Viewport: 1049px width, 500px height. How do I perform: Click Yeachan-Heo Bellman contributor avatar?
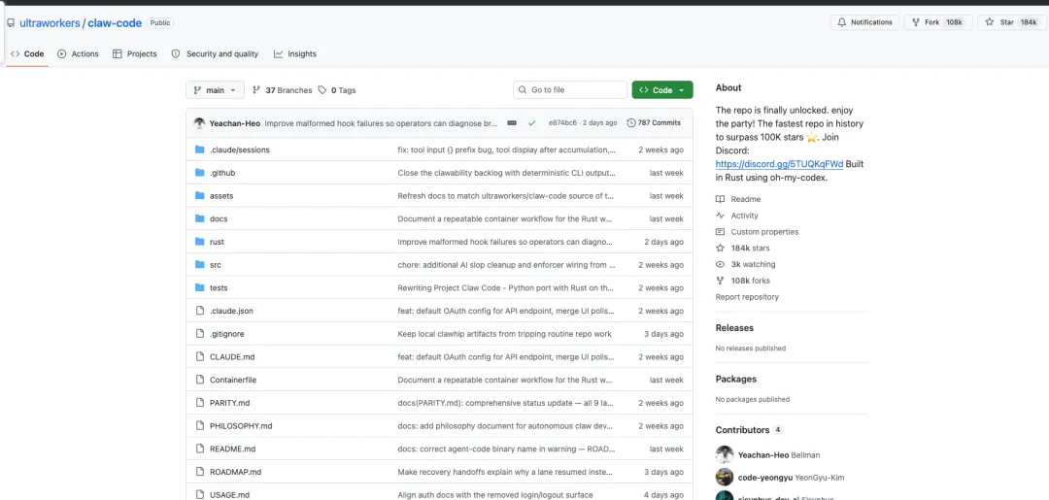[725, 455]
